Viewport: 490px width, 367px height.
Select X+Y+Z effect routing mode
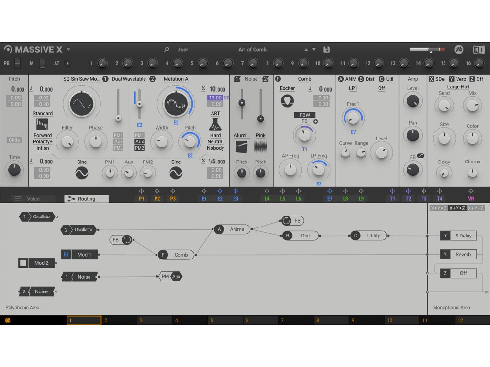point(476,208)
